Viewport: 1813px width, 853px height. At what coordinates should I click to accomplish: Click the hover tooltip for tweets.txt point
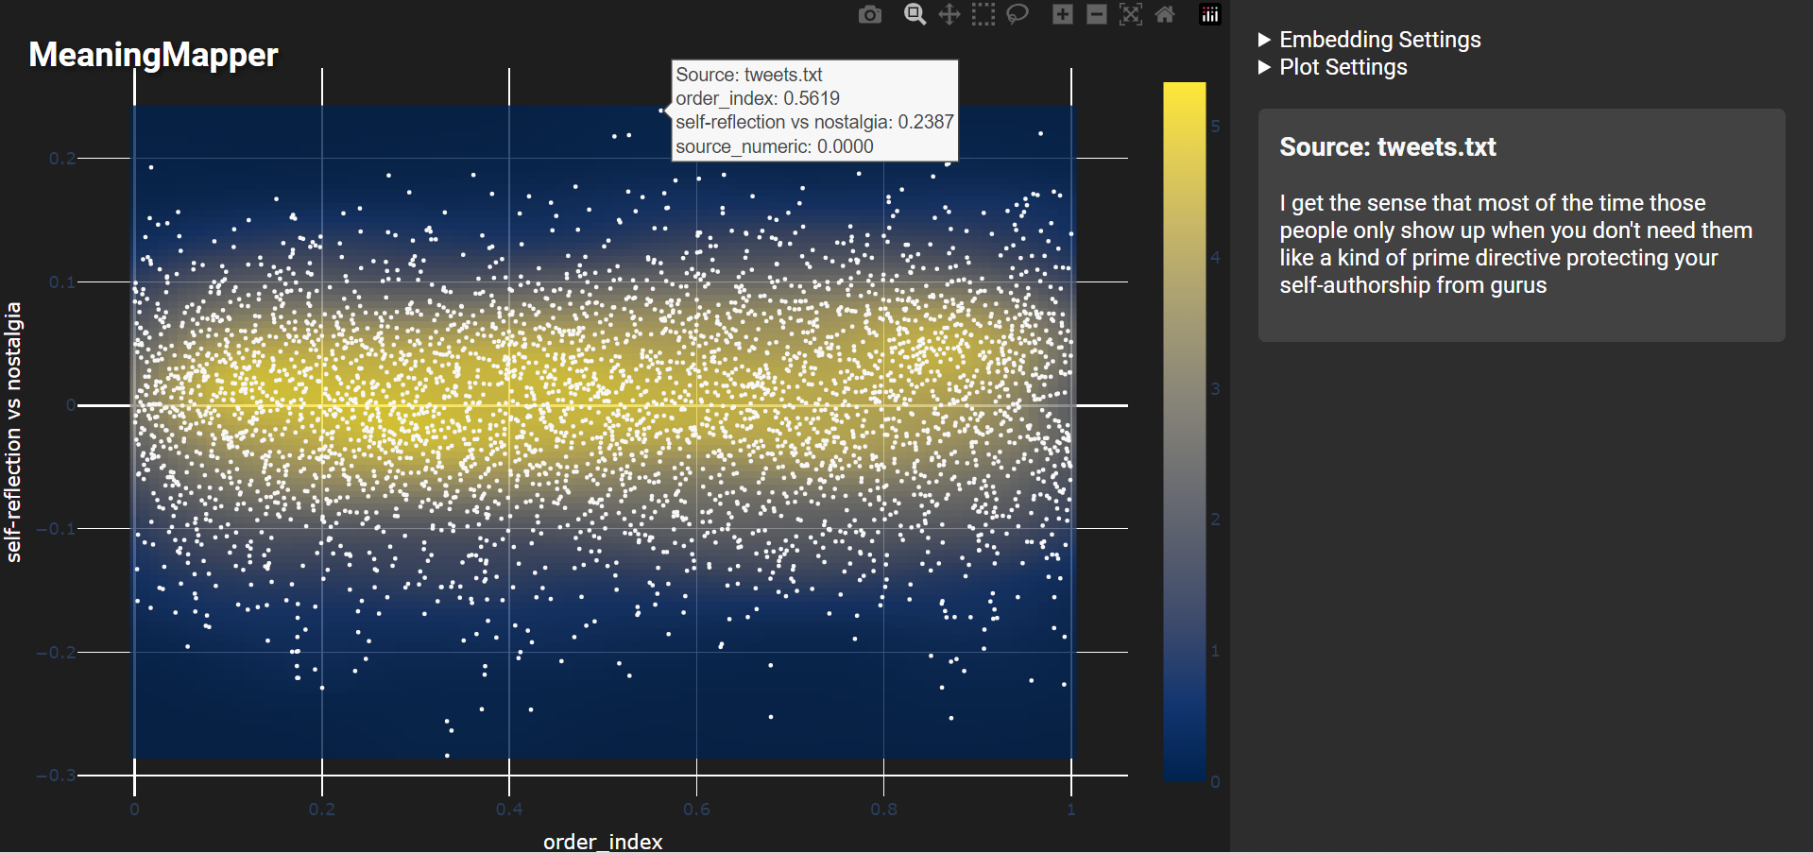tap(814, 111)
